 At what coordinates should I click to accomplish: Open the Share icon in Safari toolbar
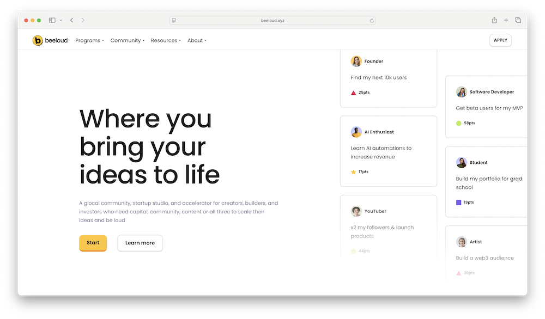click(494, 20)
